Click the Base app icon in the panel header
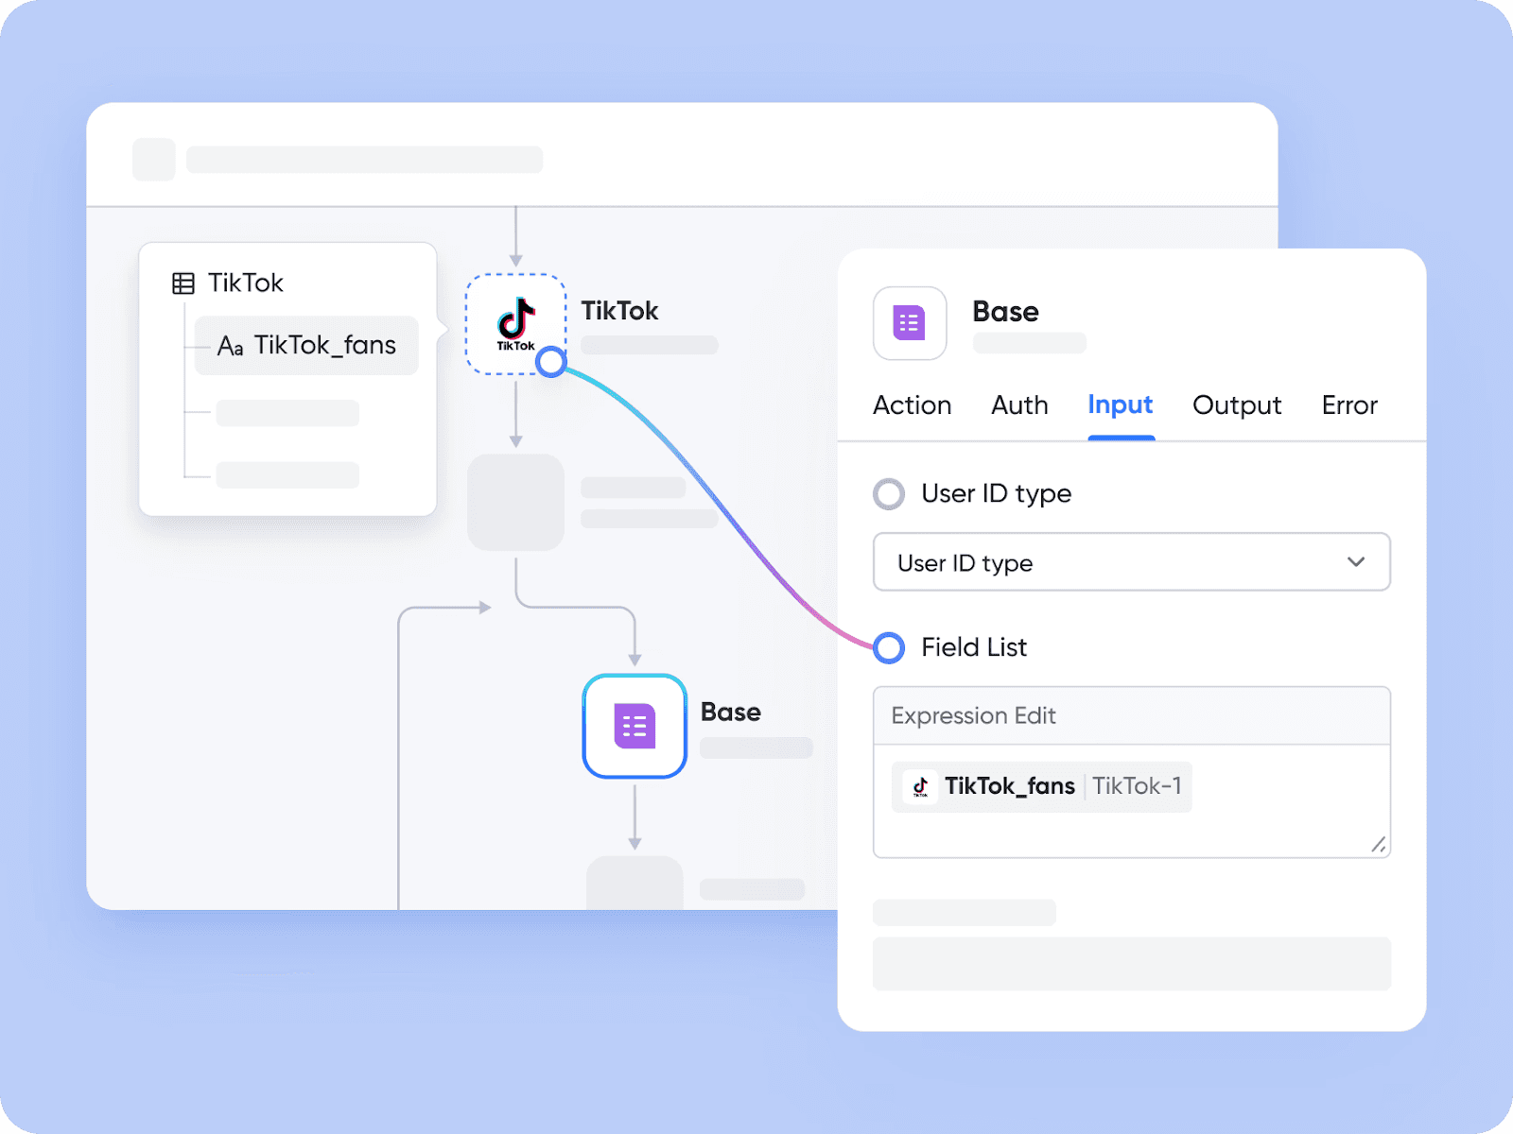Viewport: 1513px width, 1134px height. tap(909, 323)
